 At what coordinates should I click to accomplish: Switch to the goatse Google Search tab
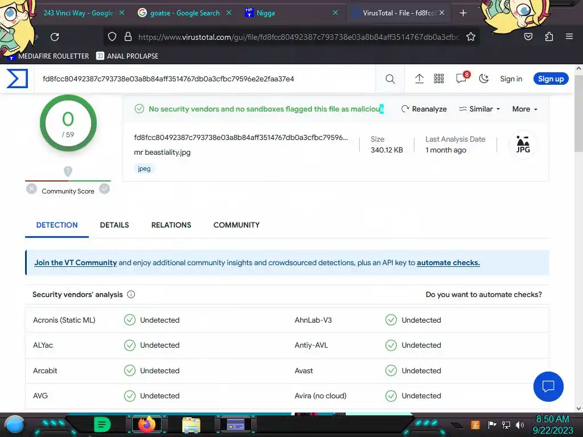[x=185, y=13]
